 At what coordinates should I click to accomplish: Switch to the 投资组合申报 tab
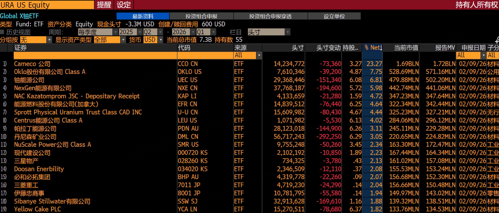click(201, 16)
